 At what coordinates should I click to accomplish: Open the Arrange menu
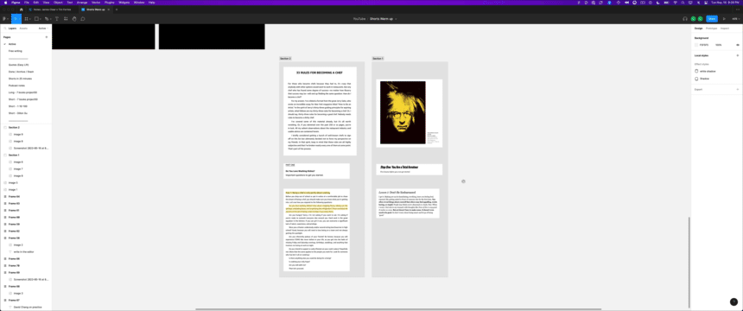[x=82, y=3]
